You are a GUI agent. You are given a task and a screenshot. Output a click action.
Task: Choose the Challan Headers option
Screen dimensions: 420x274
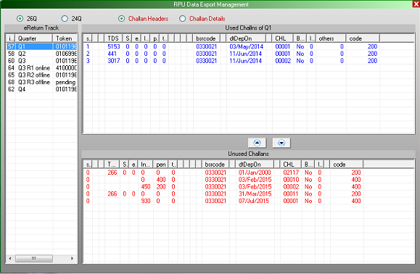point(121,18)
